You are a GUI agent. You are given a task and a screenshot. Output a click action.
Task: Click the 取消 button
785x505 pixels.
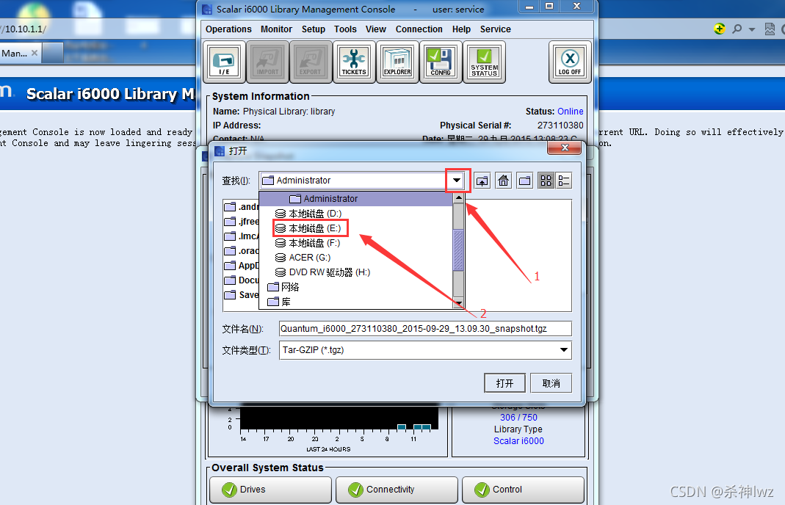click(x=551, y=383)
